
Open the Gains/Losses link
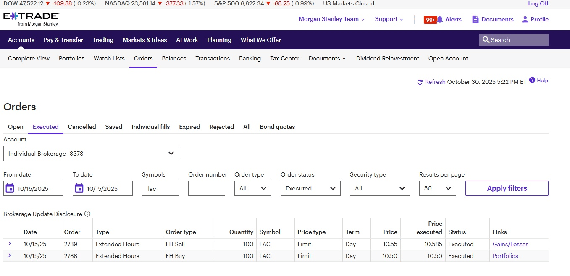(510, 244)
